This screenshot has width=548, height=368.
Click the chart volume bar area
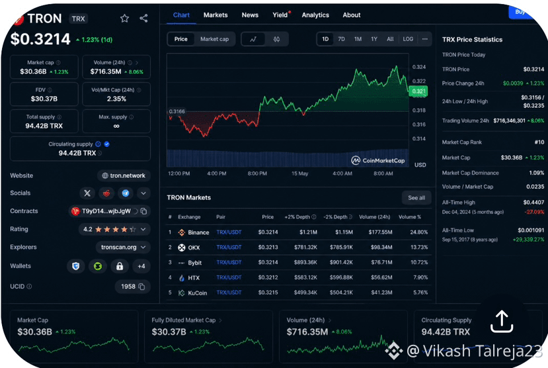pos(288,158)
